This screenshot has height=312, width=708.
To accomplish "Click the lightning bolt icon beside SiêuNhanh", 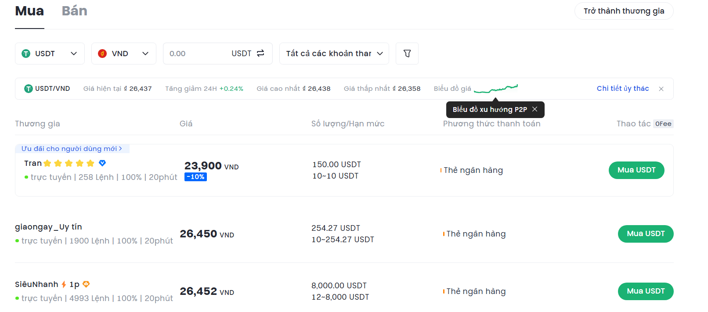I will click(x=64, y=284).
